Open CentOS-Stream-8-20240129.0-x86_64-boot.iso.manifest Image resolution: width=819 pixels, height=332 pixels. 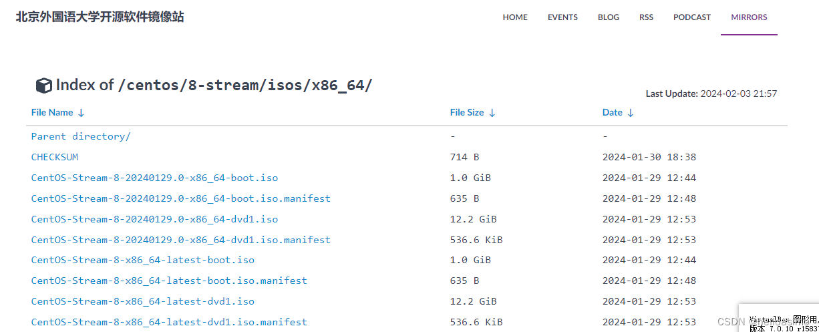(180, 198)
